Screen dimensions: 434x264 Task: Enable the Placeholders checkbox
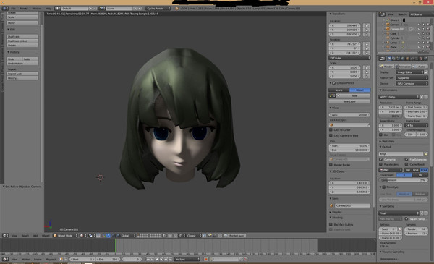coord(381,164)
